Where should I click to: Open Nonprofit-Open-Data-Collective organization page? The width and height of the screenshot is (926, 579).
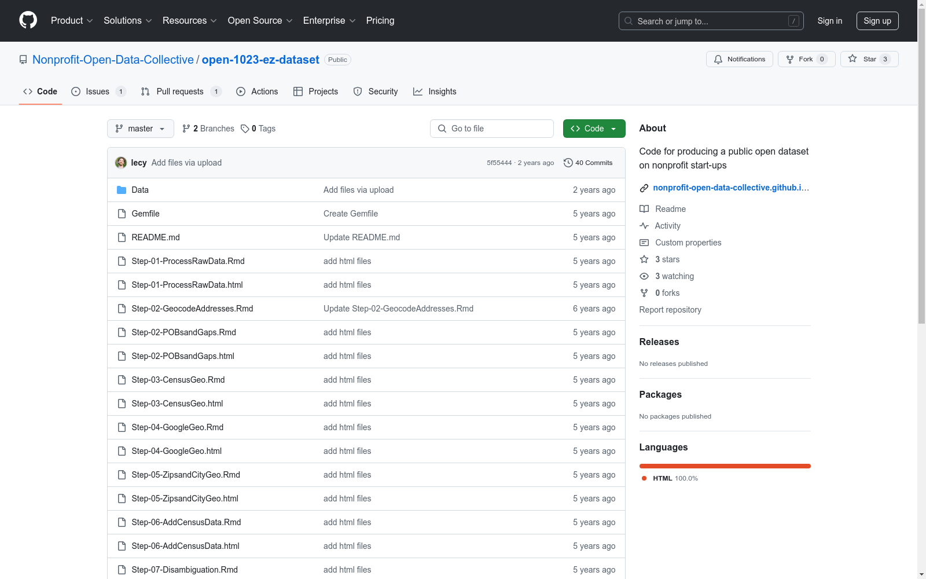pyautogui.click(x=113, y=60)
